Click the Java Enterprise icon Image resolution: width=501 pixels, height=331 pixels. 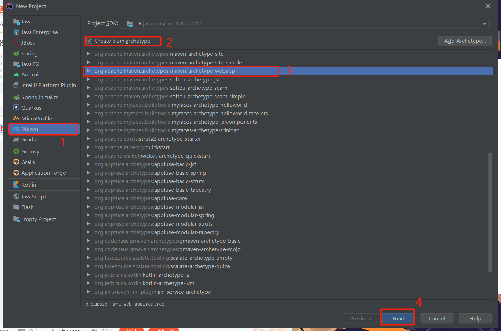click(x=16, y=32)
